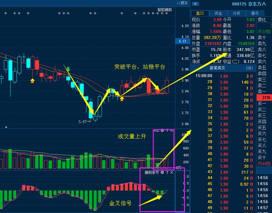Image resolution: width=272 pixels, height=213 pixels.
Task: Click help icon of 捕捞季节 indicator
Action: click(167, 173)
